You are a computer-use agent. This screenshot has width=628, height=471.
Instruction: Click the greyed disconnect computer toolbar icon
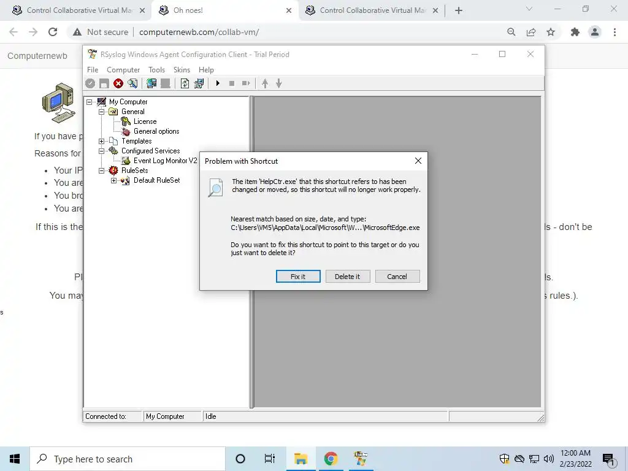coord(166,83)
